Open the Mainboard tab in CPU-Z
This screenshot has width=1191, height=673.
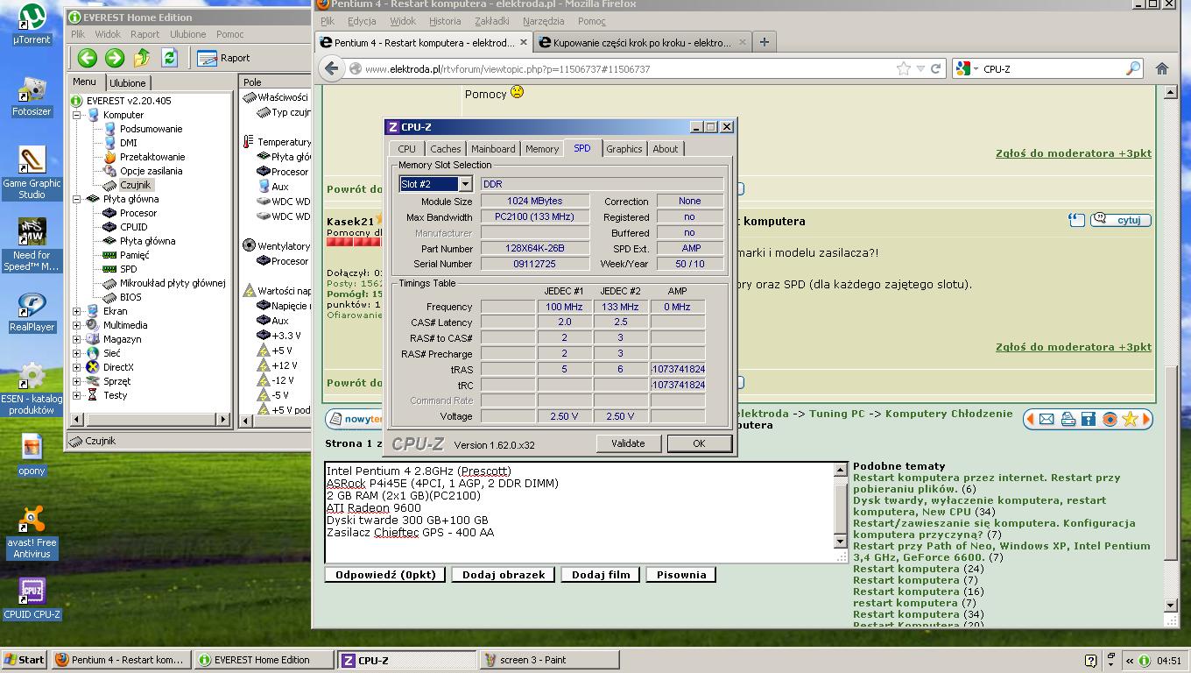click(x=493, y=149)
